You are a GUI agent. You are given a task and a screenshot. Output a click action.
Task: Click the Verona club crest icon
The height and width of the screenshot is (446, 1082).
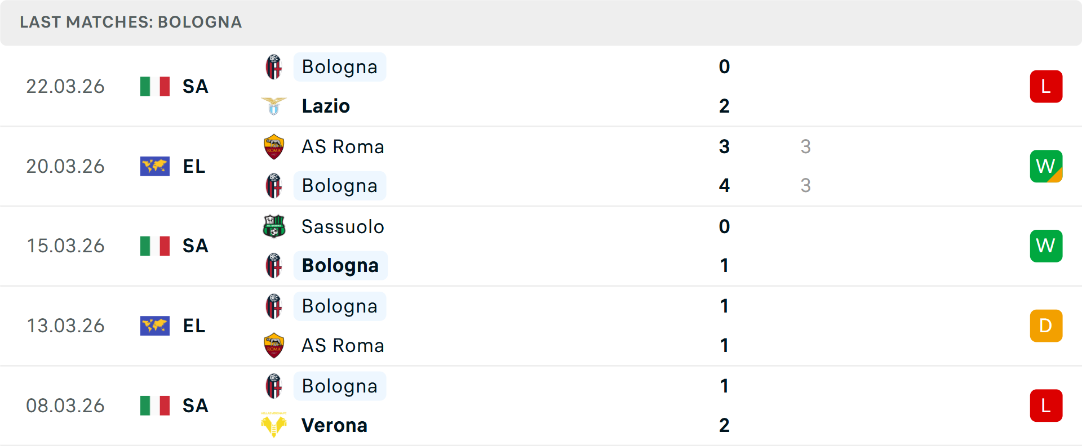(x=274, y=425)
